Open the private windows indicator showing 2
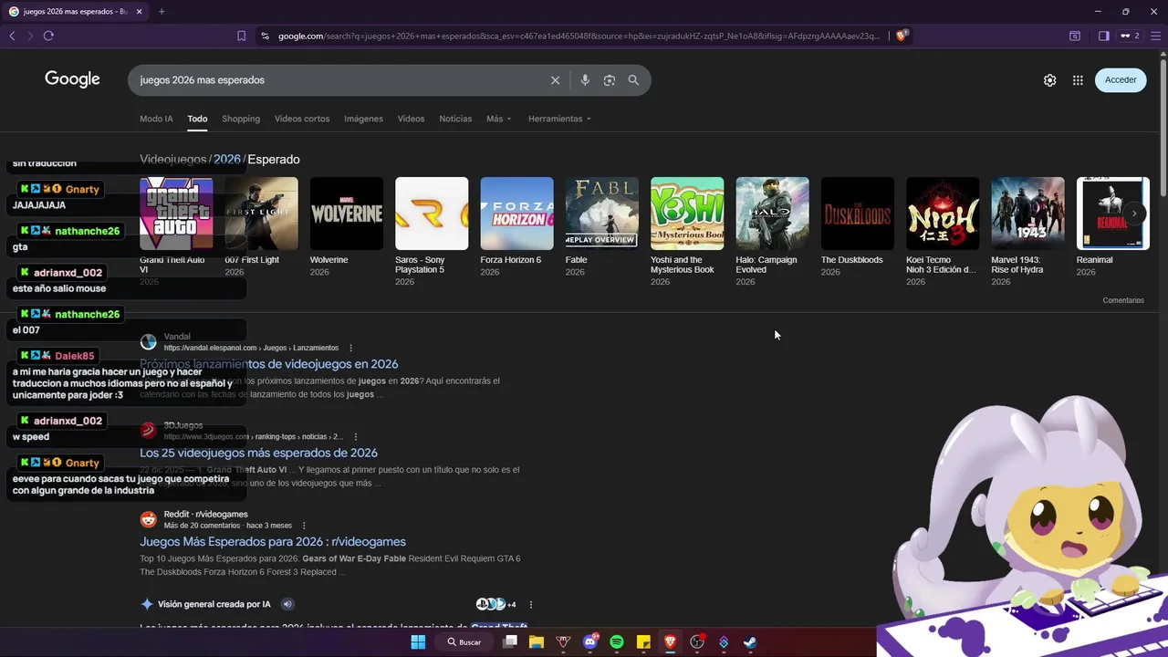 pyautogui.click(x=1130, y=36)
